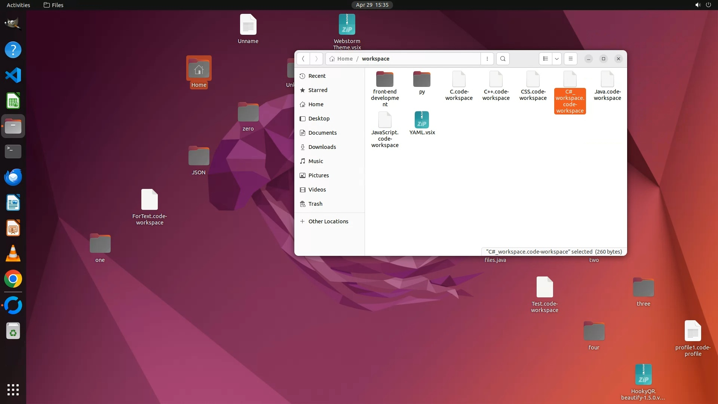This screenshot has width=718, height=404.
Task: Open the Activities overview
Action: [18, 5]
